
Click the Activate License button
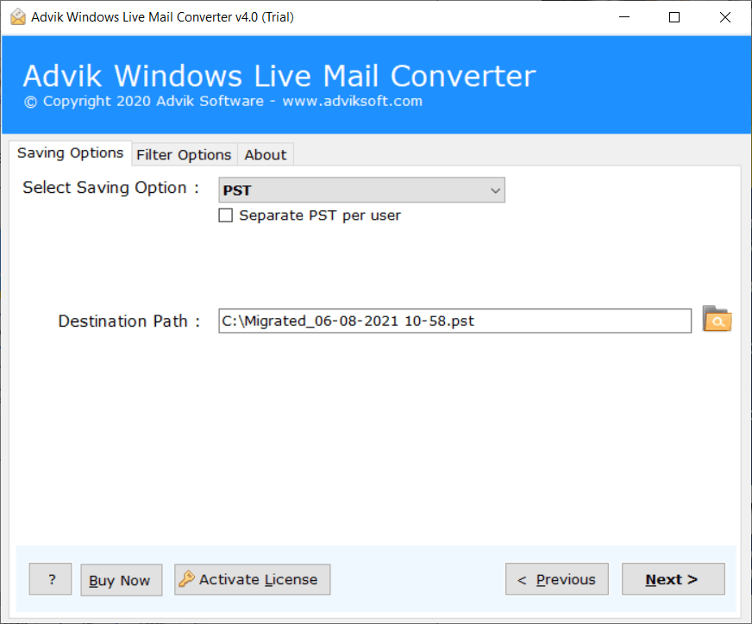[x=253, y=579]
